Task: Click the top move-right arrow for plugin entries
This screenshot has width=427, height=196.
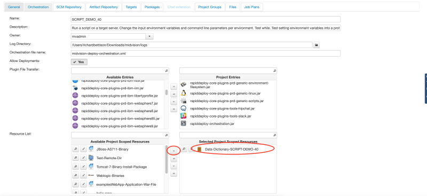Action: tap(174, 87)
